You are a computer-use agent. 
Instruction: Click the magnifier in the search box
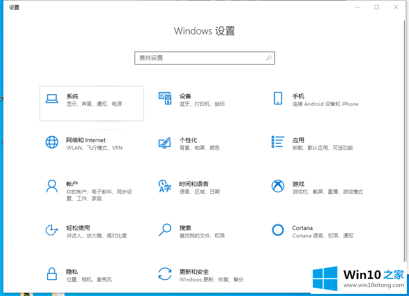coord(269,58)
